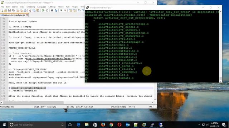Image resolution: width=229 pixels, height=128 pixels.
Task: Click the Open file icon in Notepad++ toolbar
Action: [x=6, y=10]
